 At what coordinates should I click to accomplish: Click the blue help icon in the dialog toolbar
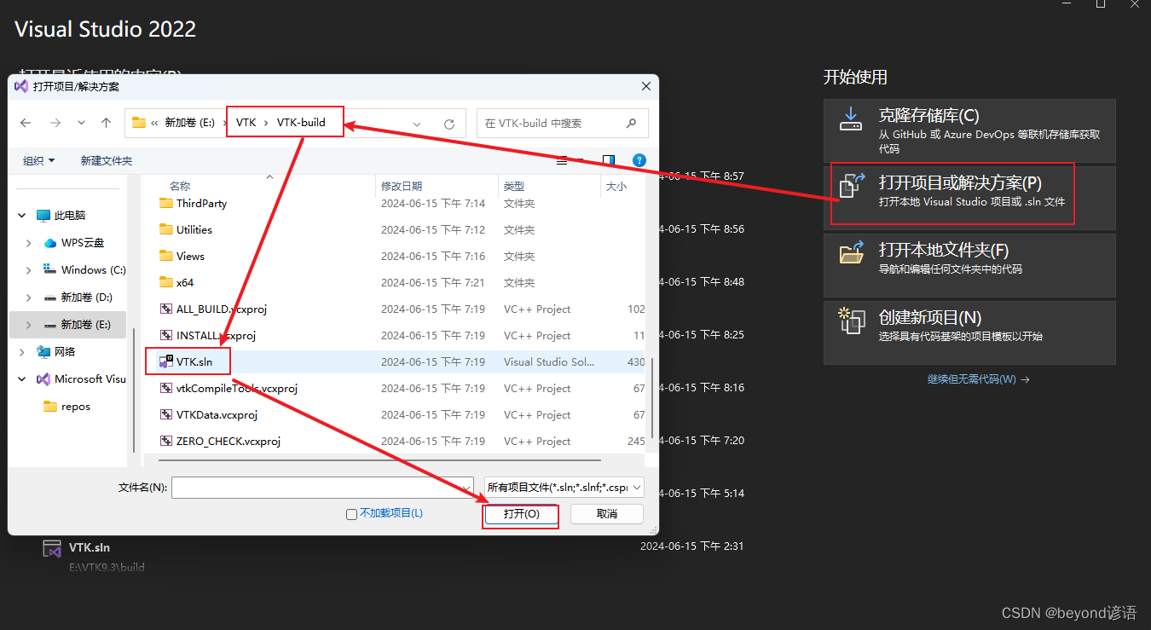coord(639,160)
